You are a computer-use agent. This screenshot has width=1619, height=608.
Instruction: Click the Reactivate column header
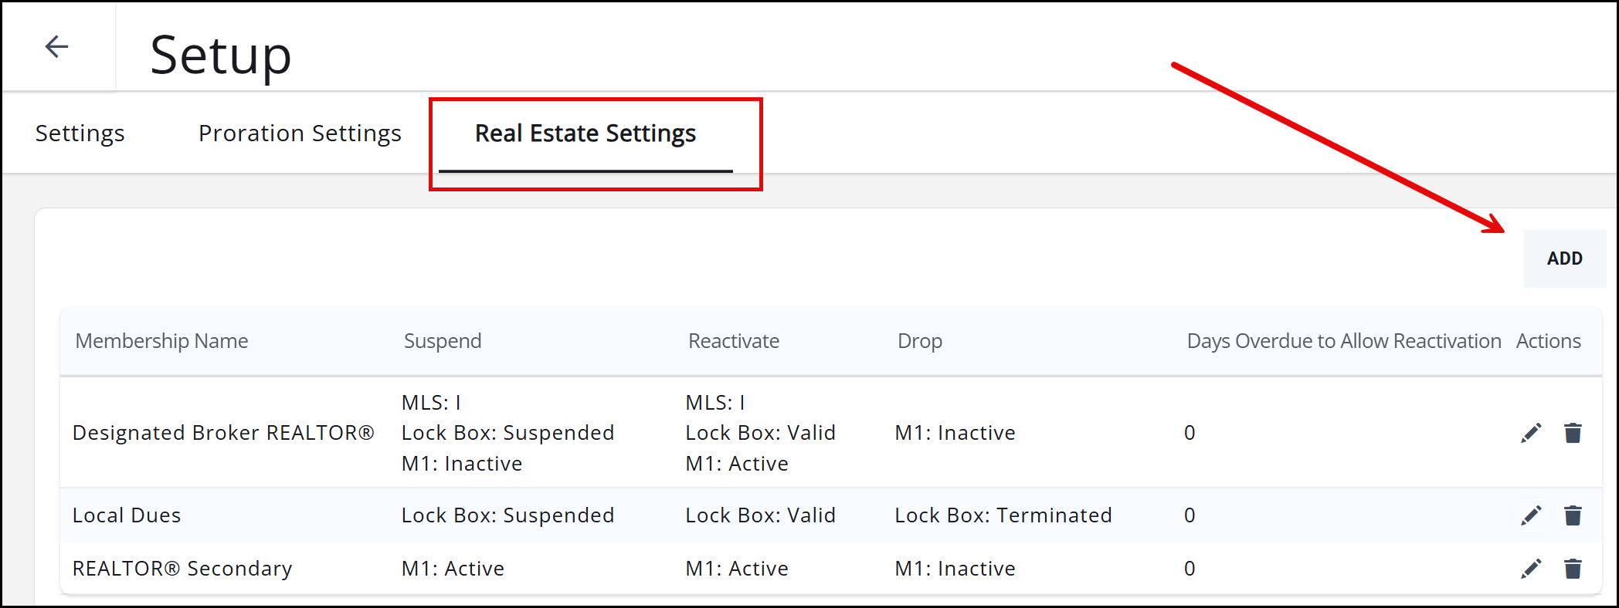(734, 341)
